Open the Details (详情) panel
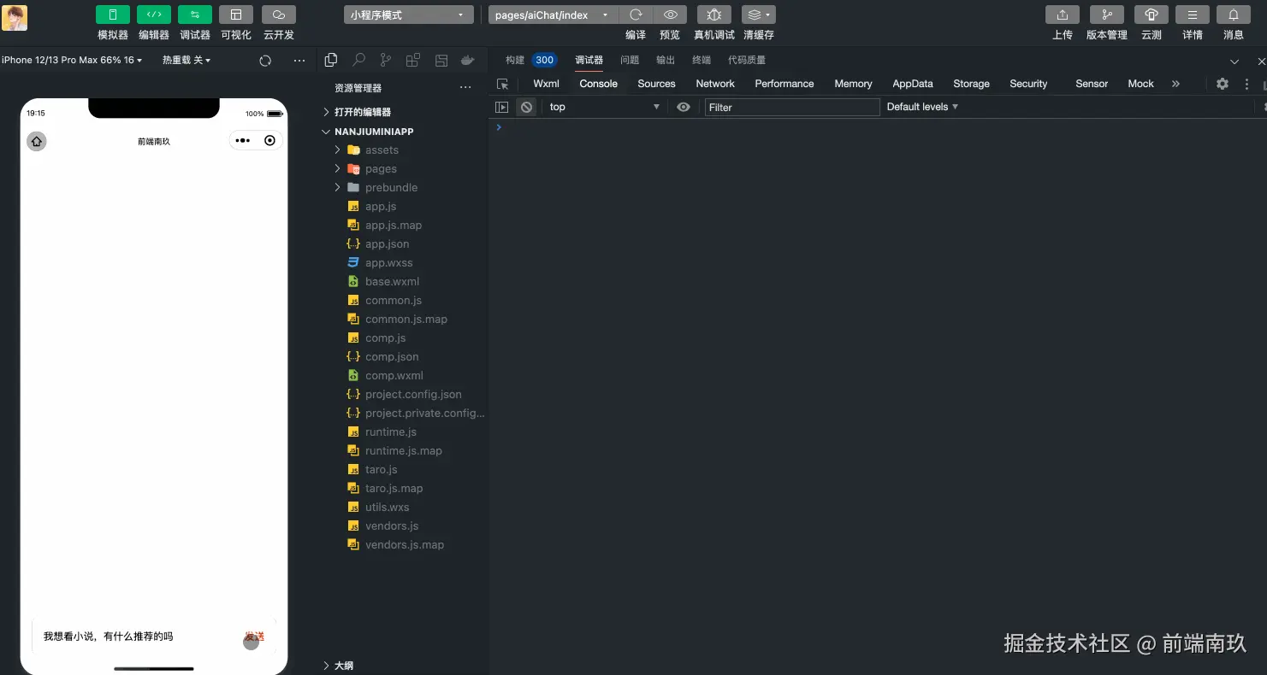Screen dimensions: 1267x675 coord(1193,15)
